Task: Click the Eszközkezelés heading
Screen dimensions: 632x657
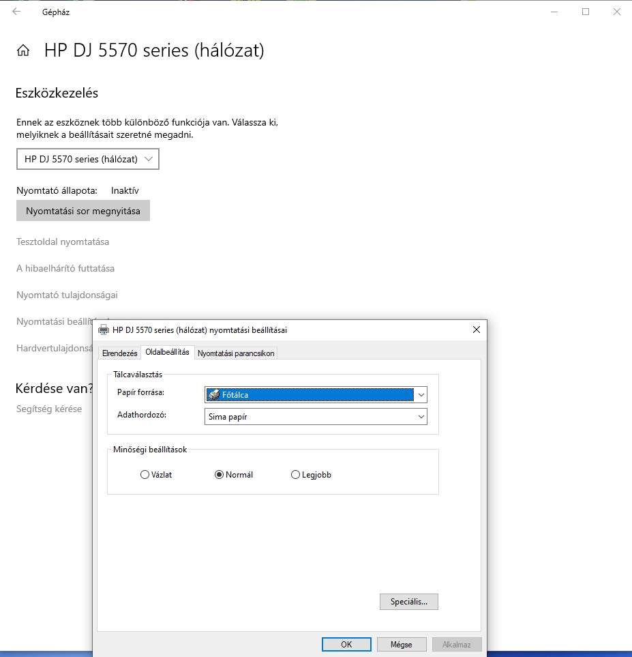Action: pyautogui.click(x=57, y=93)
